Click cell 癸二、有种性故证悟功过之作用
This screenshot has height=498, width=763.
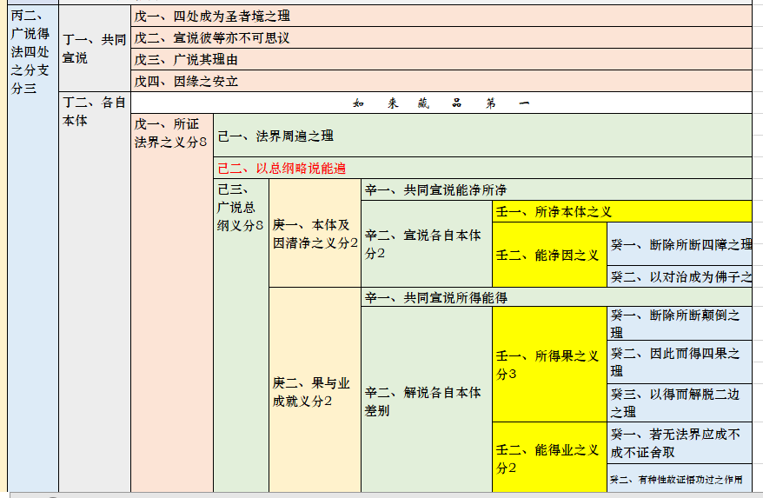tap(680, 478)
